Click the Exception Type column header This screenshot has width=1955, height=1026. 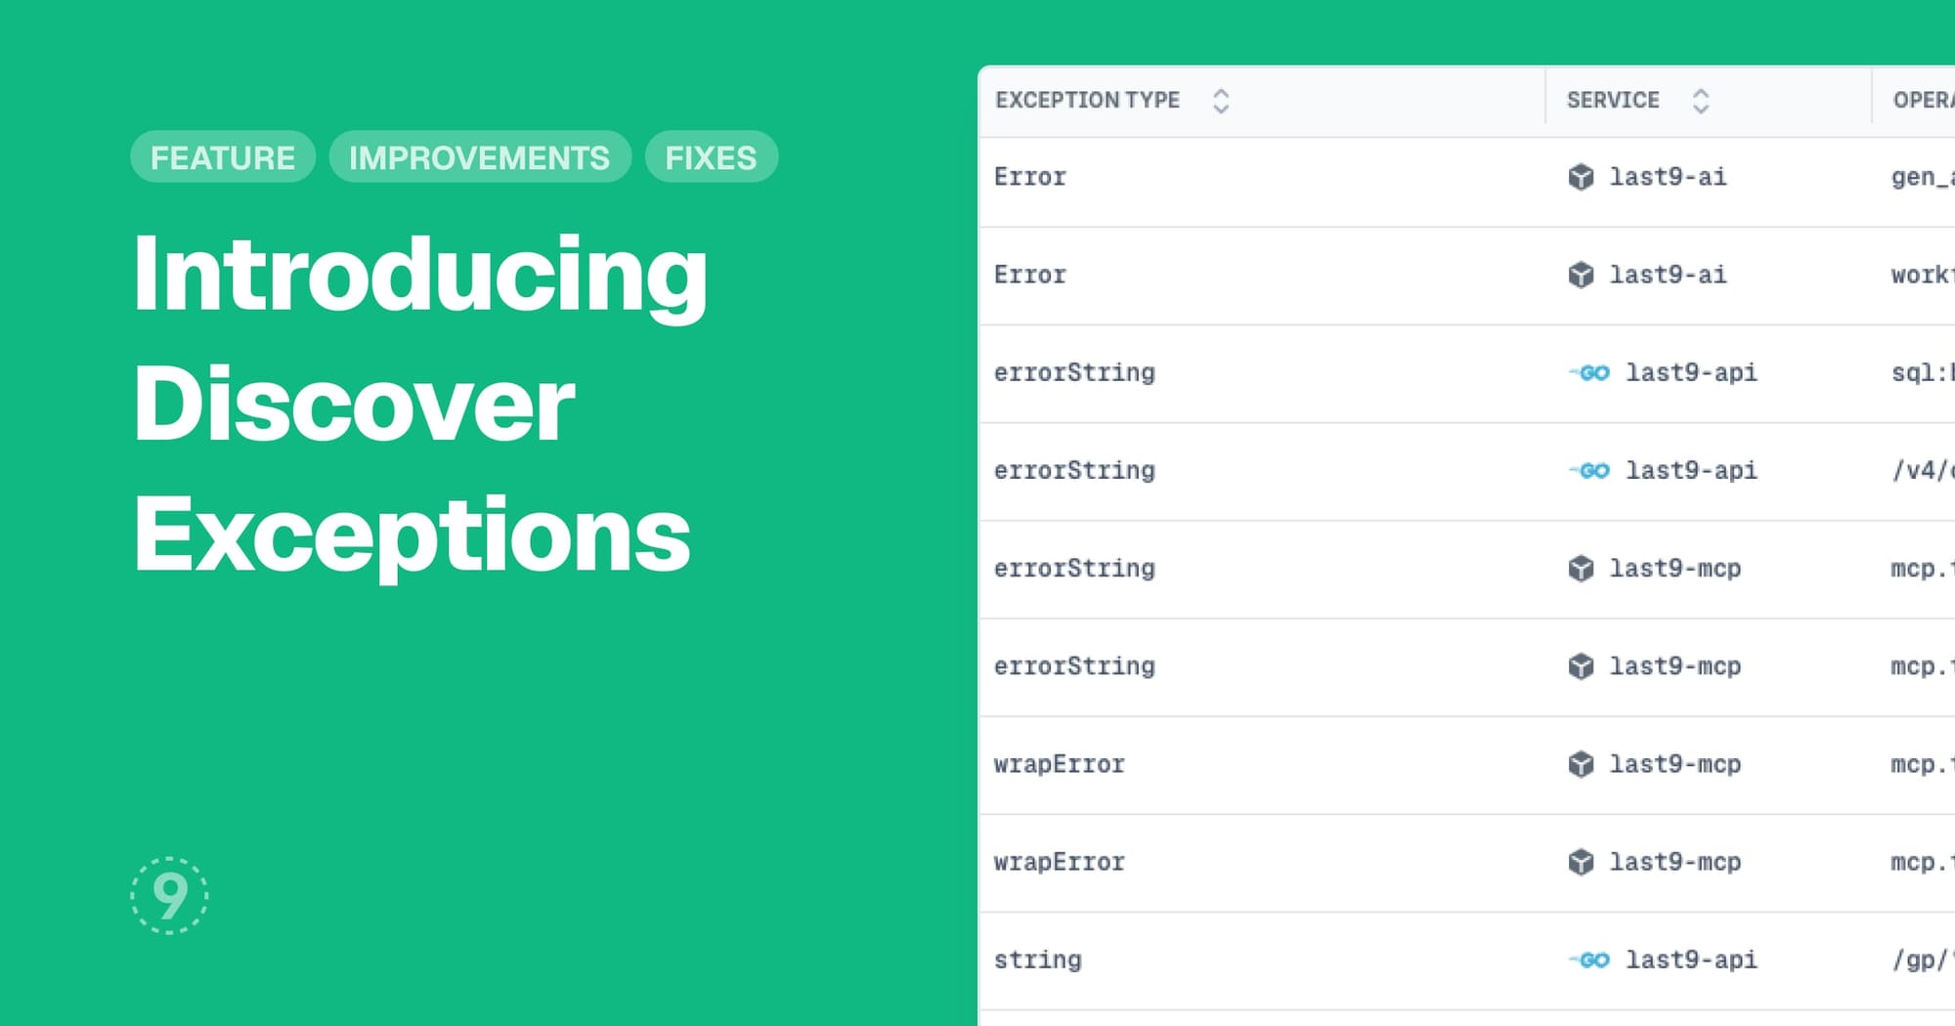pyautogui.click(x=1087, y=100)
